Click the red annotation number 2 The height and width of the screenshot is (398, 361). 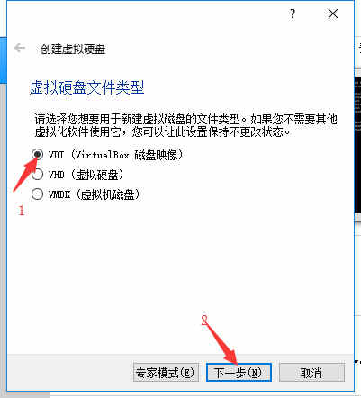click(x=204, y=321)
